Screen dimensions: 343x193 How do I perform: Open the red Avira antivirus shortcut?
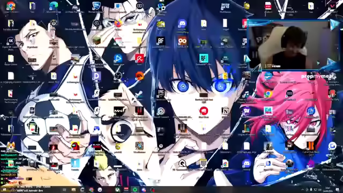(x=139, y=58)
